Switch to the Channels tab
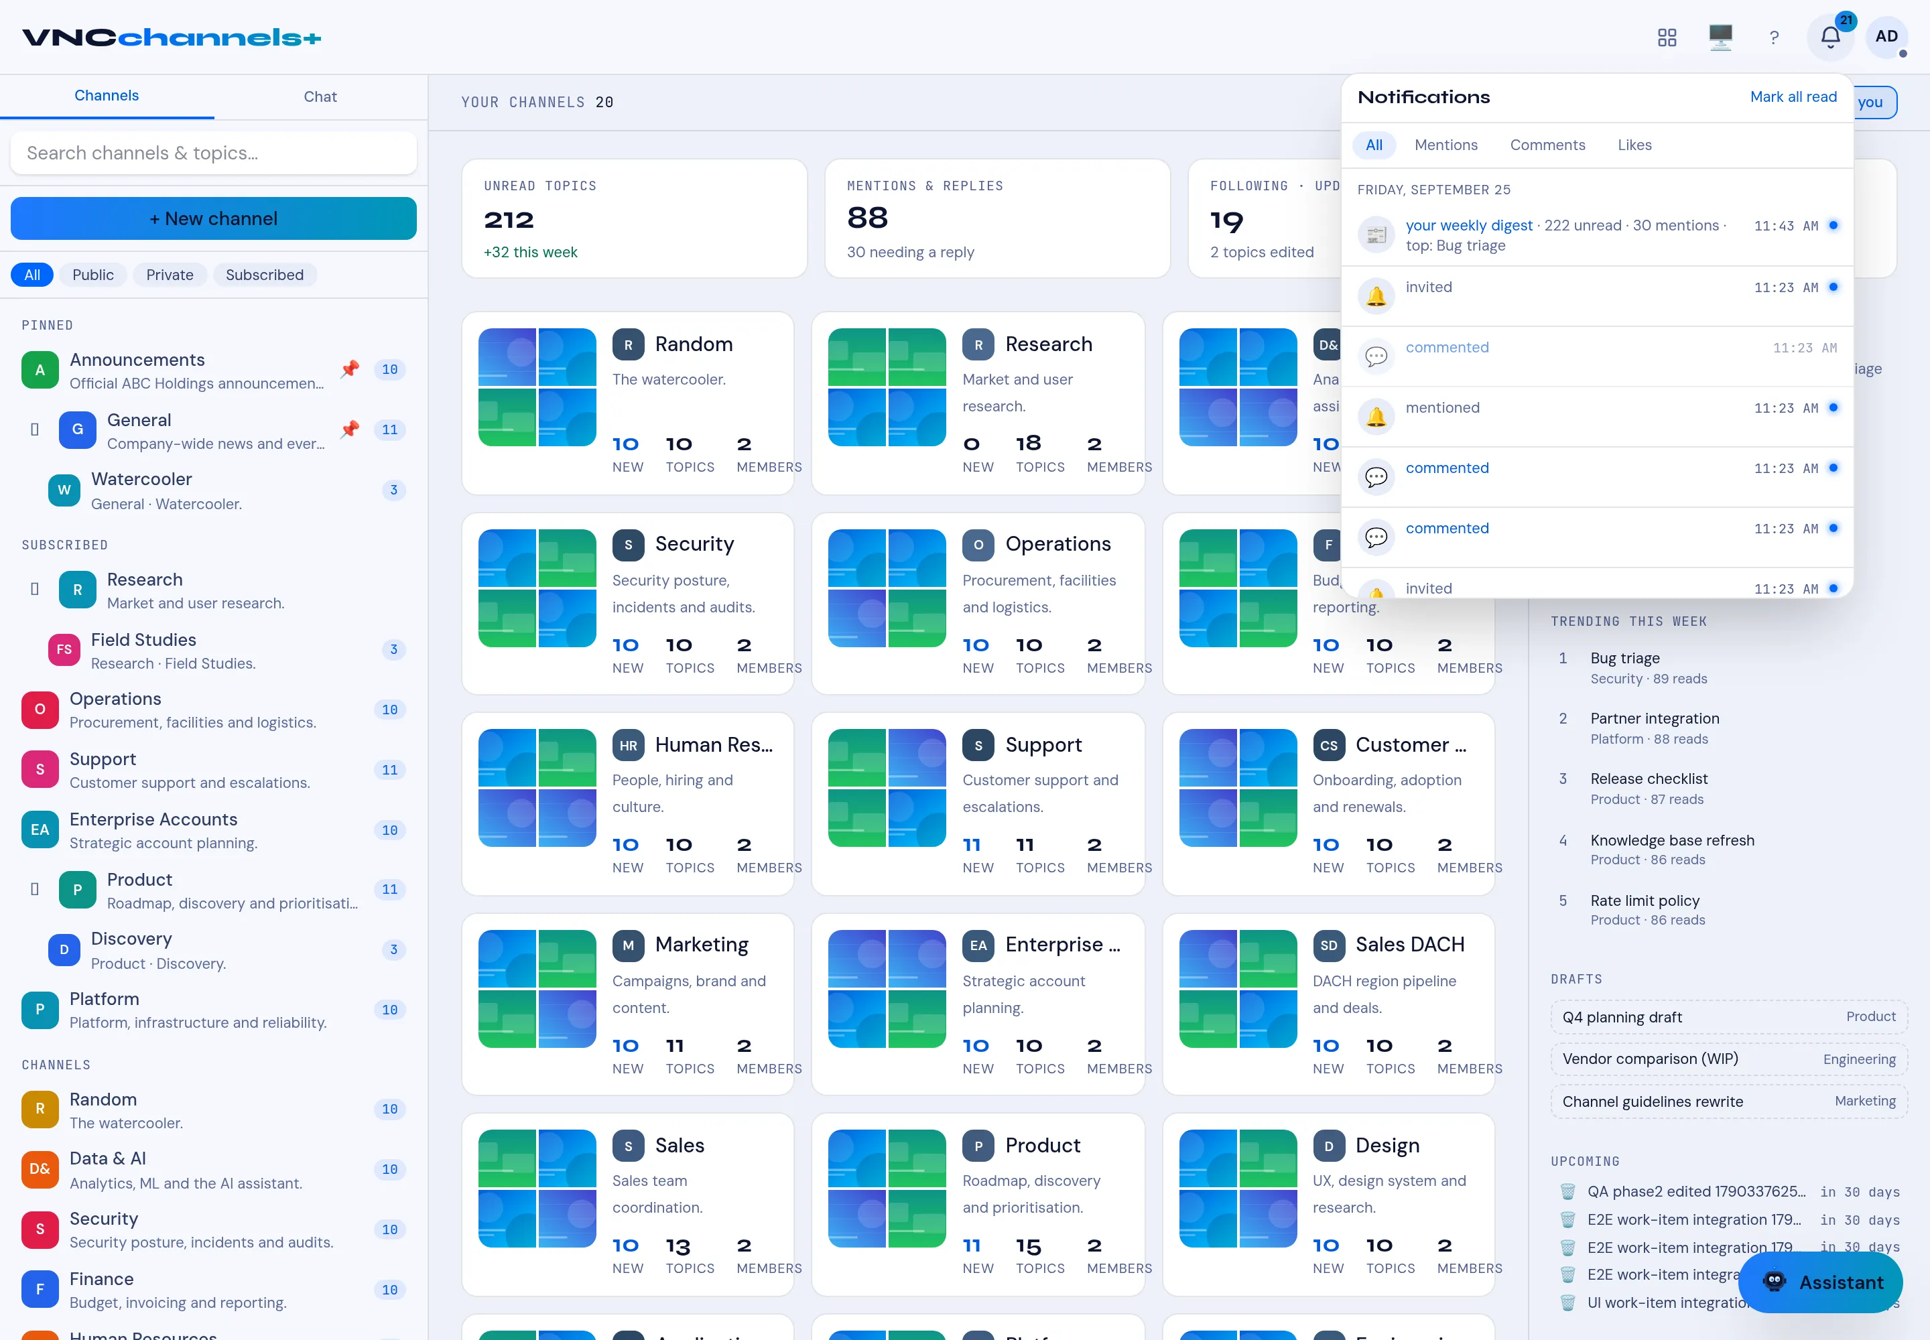Image resolution: width=1930 pixels, height=1340 pixels. coord(107,96)
